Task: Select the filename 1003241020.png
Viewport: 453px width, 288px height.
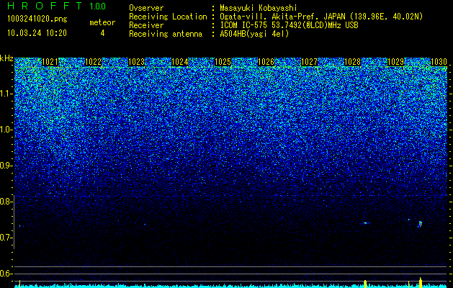Action: (37, 19)
